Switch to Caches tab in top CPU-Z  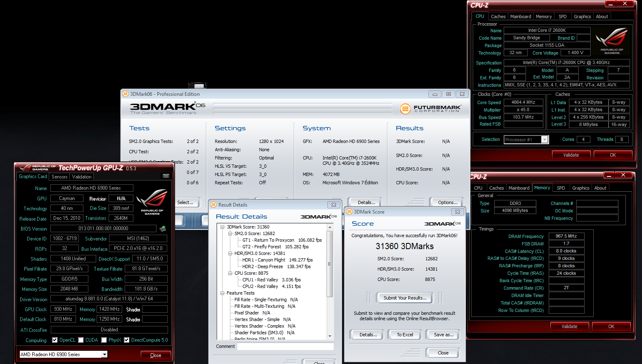(498, 17)
